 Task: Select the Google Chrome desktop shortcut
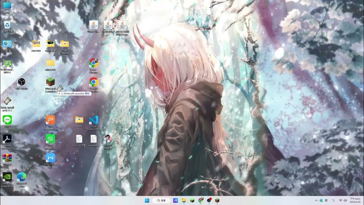tap(94, 85)
